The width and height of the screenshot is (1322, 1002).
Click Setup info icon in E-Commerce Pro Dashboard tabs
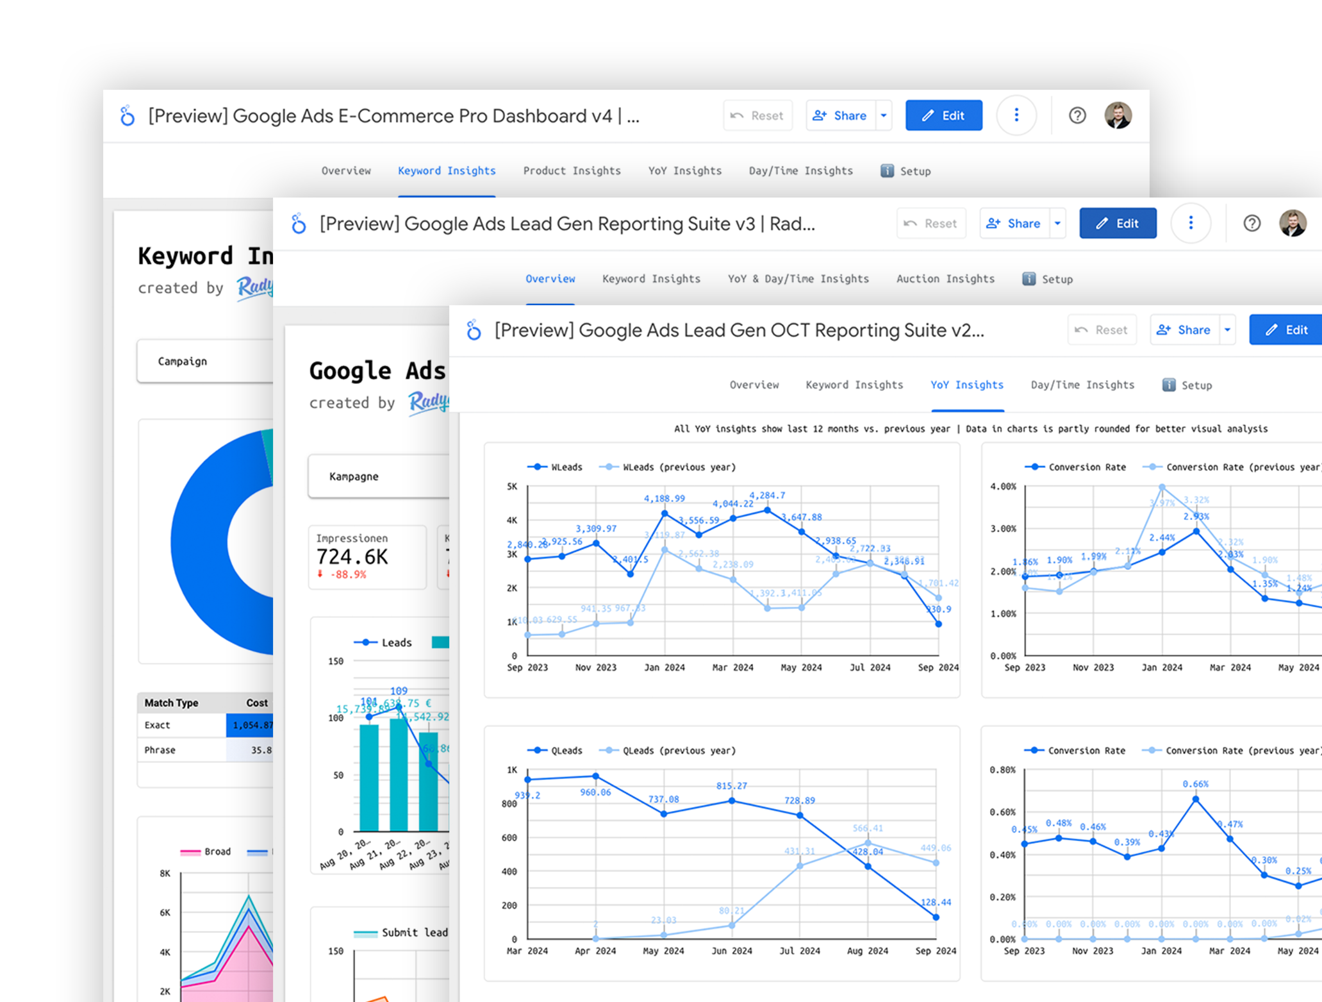[x=887, y=171]
